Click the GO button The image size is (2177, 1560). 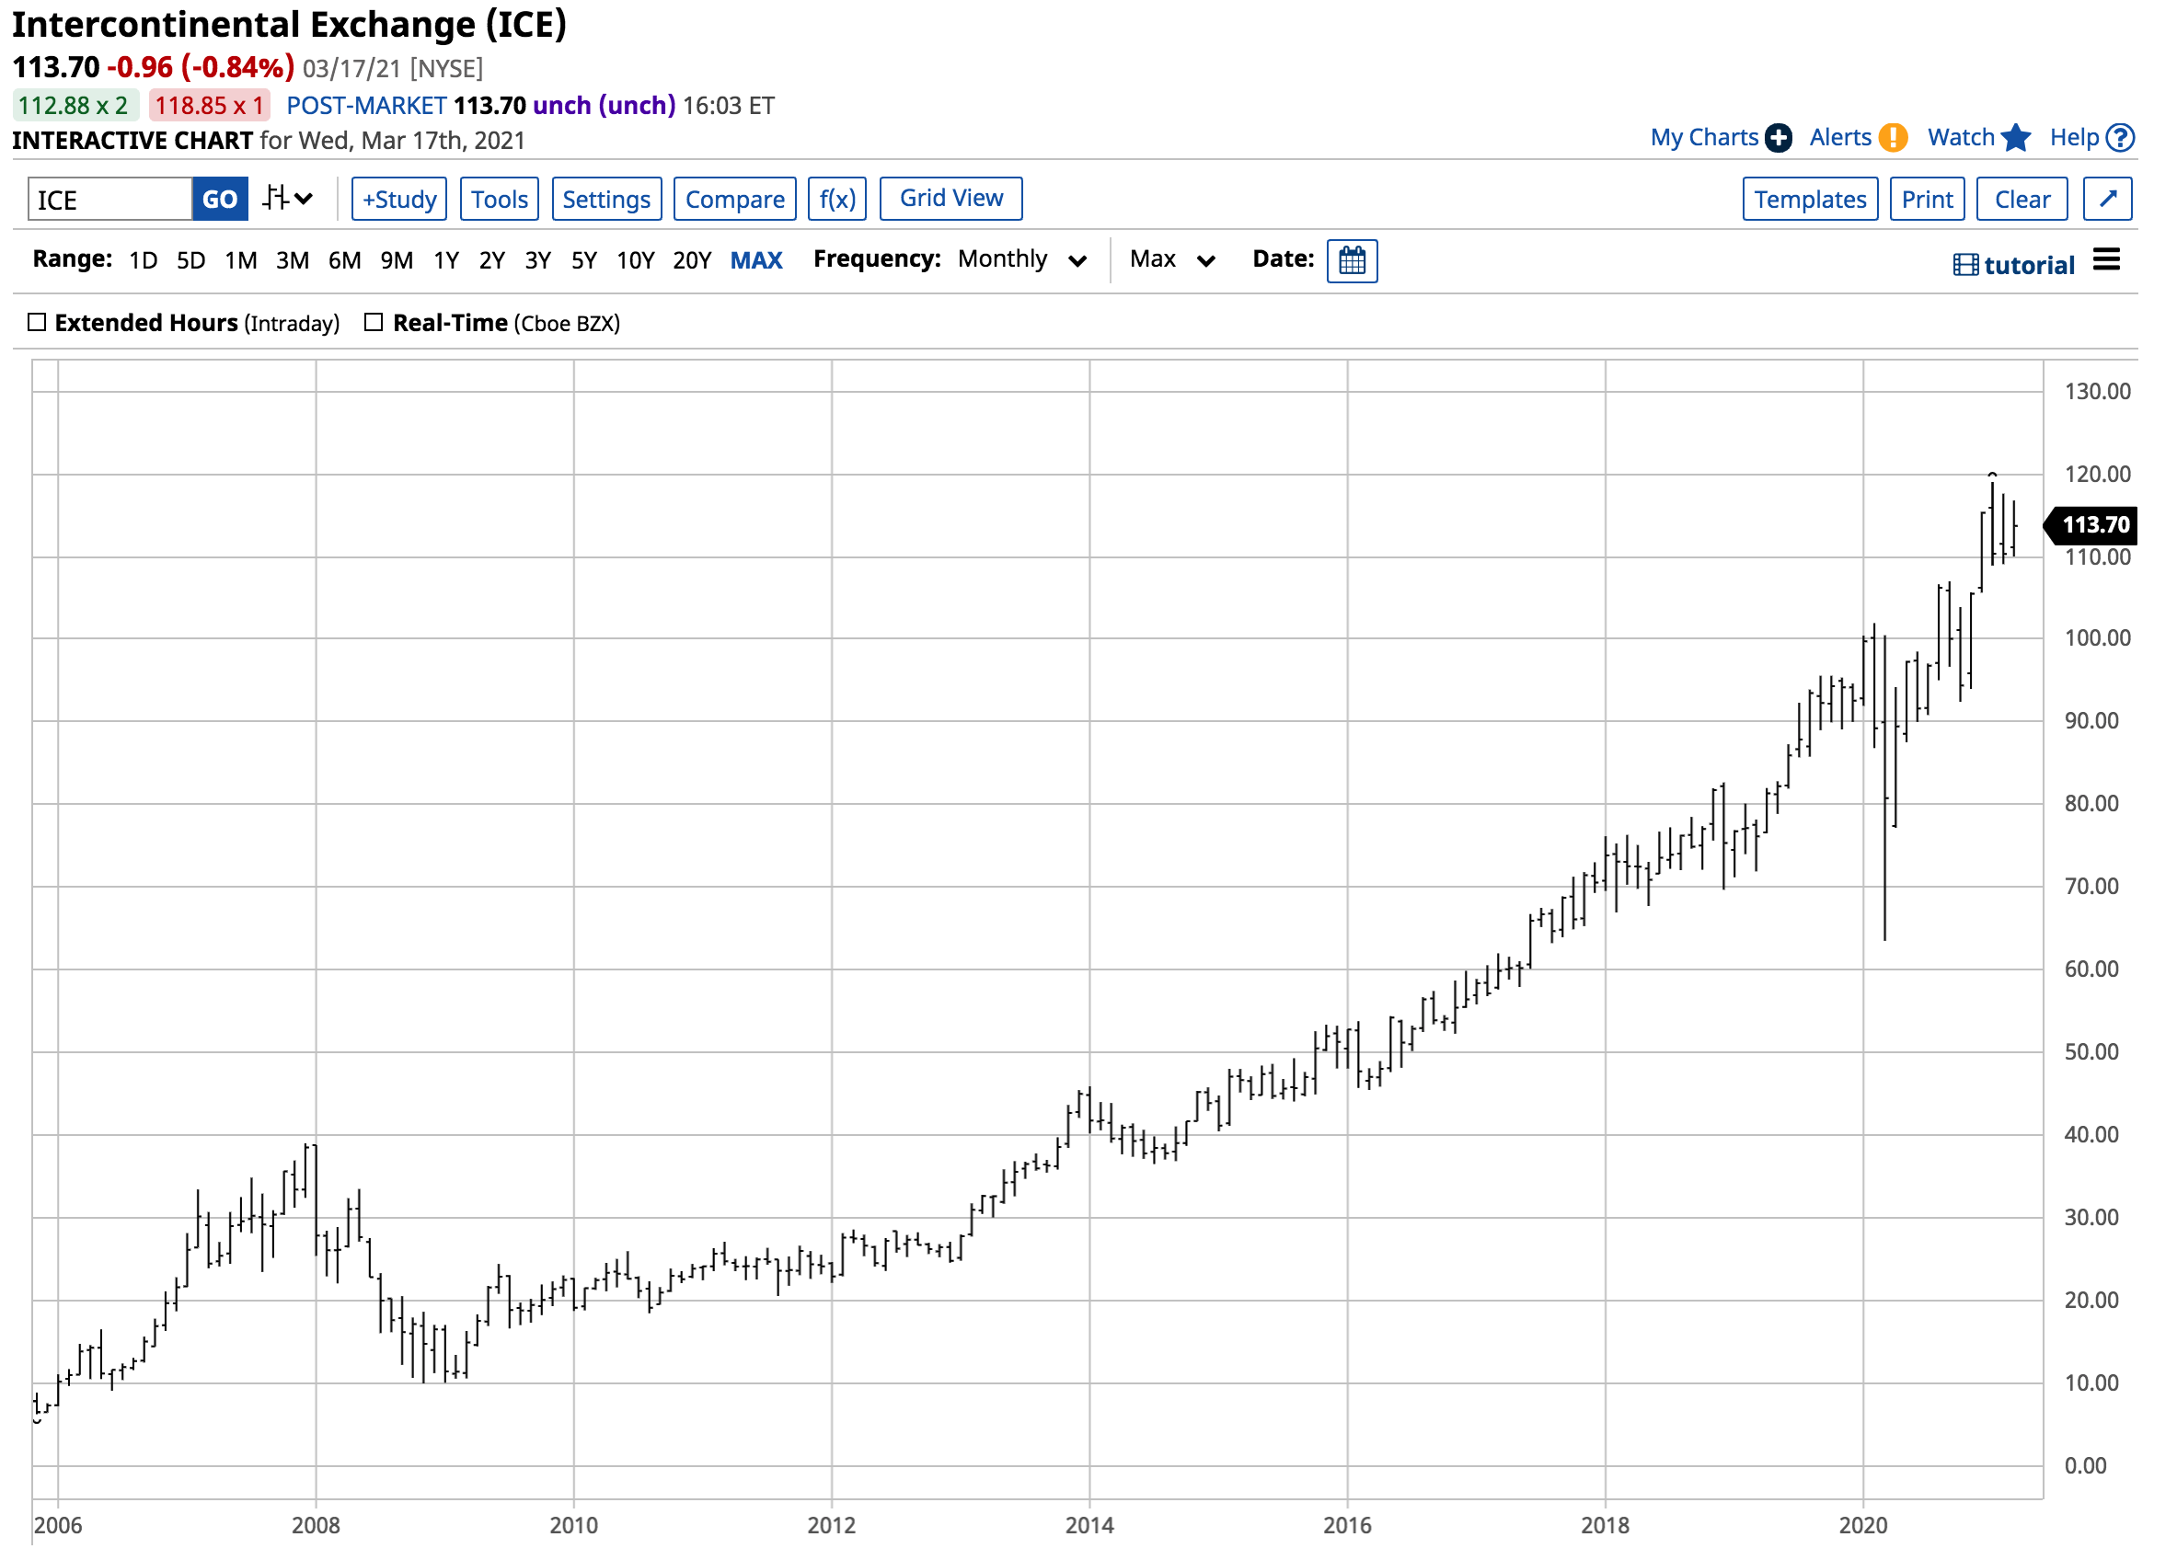(x=220, y=199)
